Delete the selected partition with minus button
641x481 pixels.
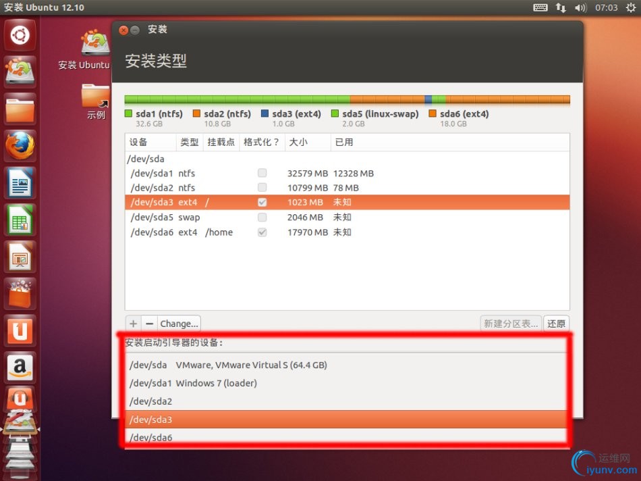[x=150, y=324]
